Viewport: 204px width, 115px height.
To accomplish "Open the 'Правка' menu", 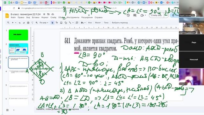I will coord(21,17).
